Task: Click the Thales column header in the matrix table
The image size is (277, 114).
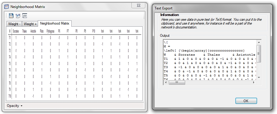Action: point(25,31)
